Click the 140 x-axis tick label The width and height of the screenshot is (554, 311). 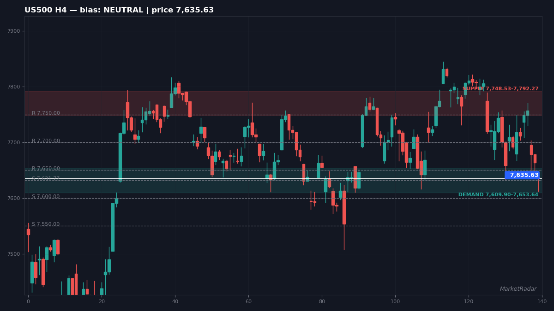click(x=542, y=302)
